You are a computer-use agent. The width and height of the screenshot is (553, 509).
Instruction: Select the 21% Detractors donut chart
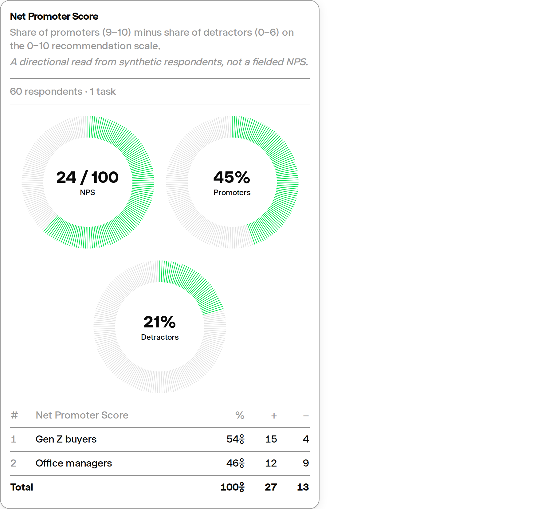pos(160,327)
